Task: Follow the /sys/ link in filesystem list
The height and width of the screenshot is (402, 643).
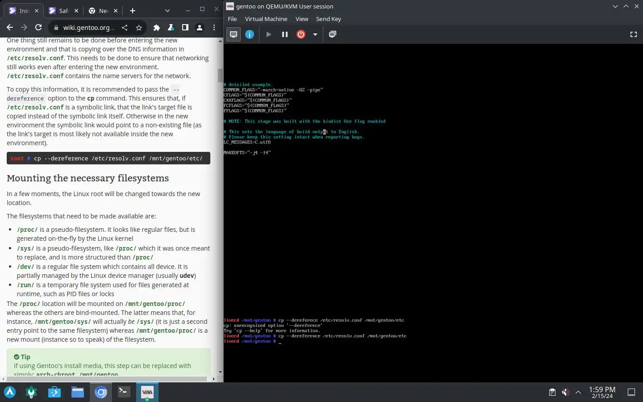Action: click(x=25, y=248)
